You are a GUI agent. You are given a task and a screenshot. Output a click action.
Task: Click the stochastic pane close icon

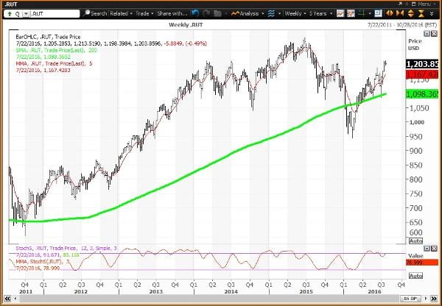tap(434, 249)
